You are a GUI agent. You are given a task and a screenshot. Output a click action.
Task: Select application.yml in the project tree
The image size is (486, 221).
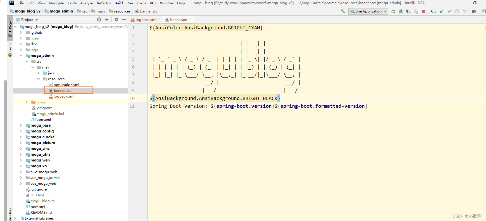[66, 85]
